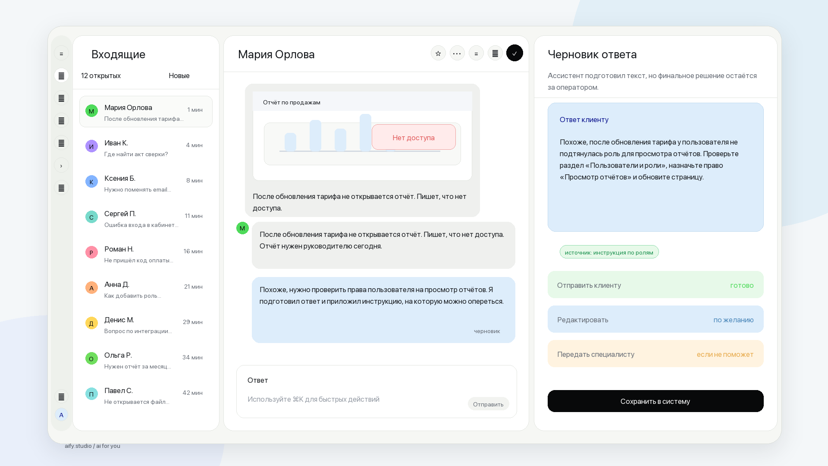Open Сергей П. login error conversation

(146, 218)
